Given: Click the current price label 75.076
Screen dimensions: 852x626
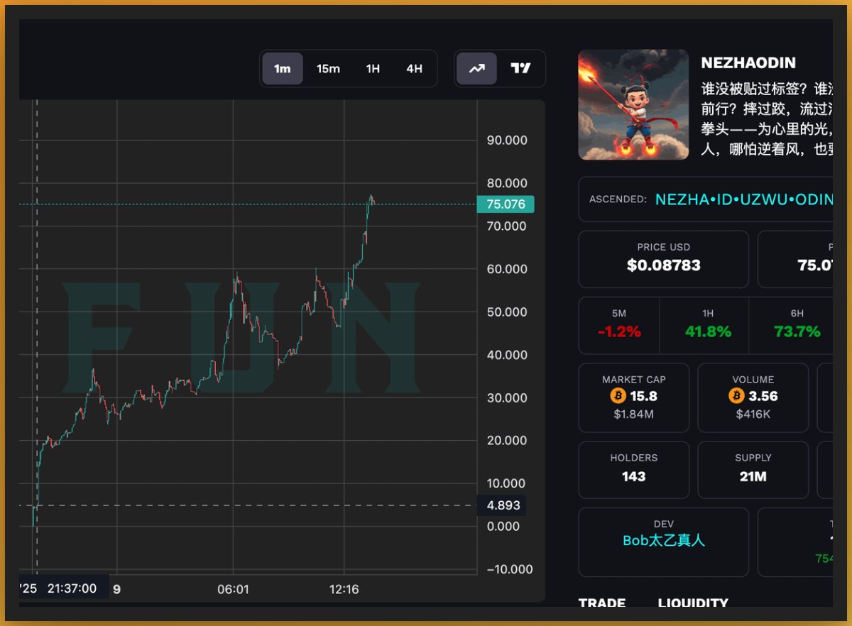Looking at the screenshot, I should click(506, 204).
